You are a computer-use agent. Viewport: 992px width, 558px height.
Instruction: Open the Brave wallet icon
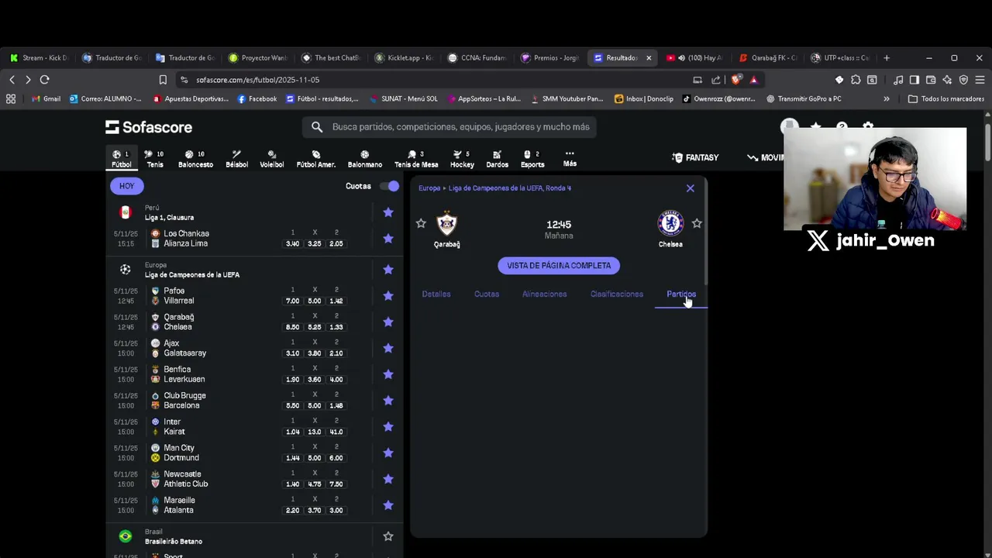931,80
